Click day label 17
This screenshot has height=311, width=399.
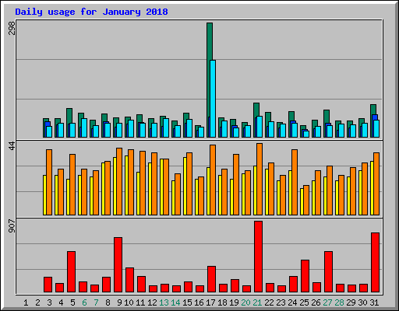coord(210,302)
